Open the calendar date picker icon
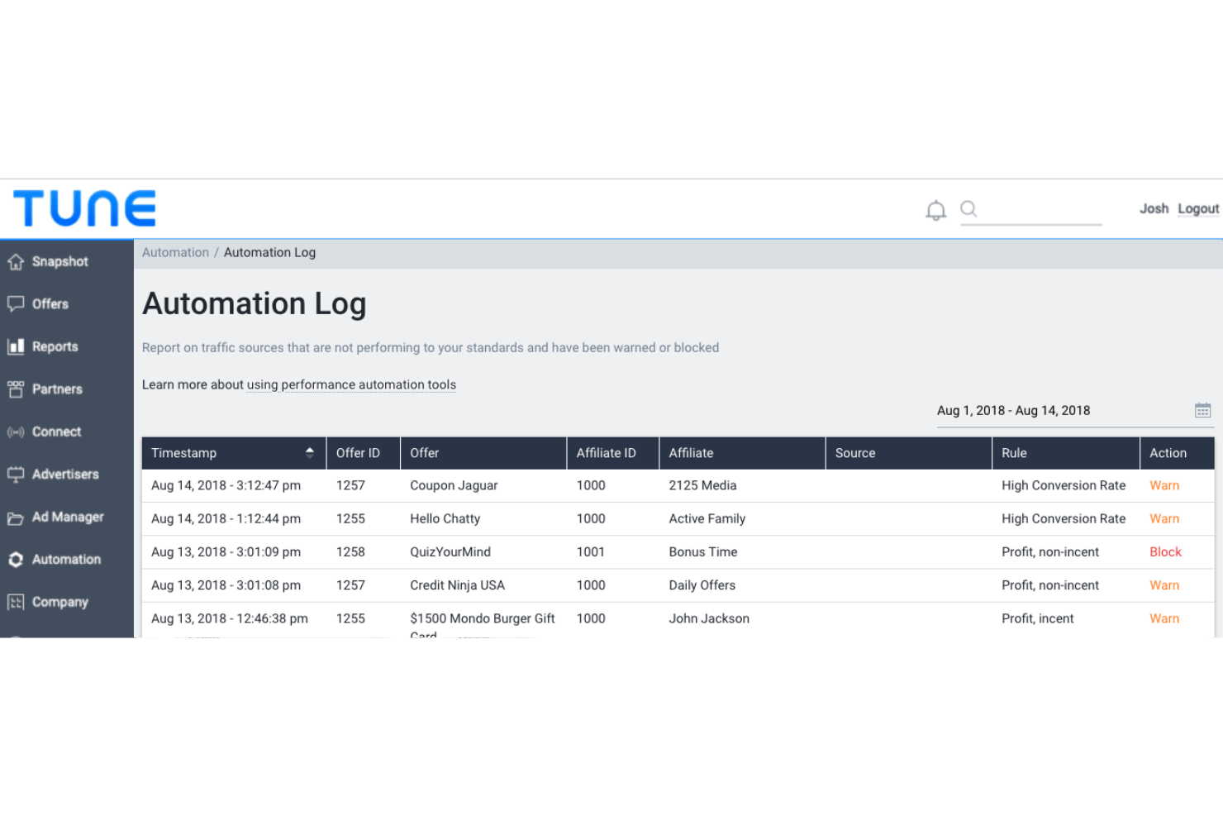 (1202, 409)
